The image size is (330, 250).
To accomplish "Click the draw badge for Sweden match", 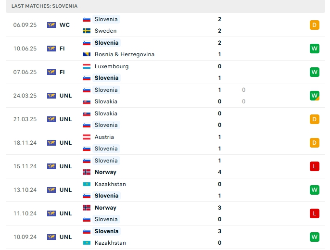I will pos(315,25).
